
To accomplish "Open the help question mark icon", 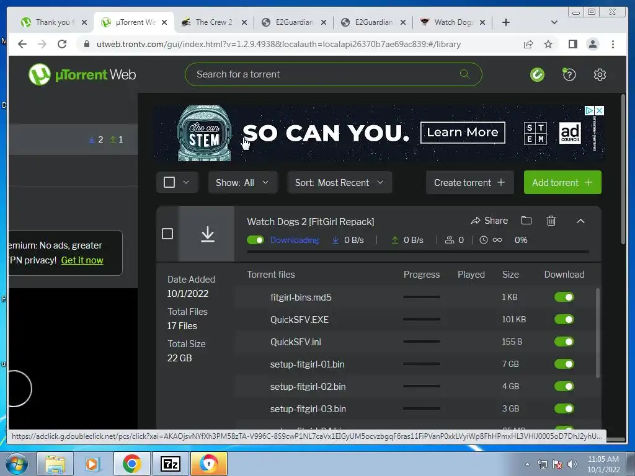I will tap(569, 74).
